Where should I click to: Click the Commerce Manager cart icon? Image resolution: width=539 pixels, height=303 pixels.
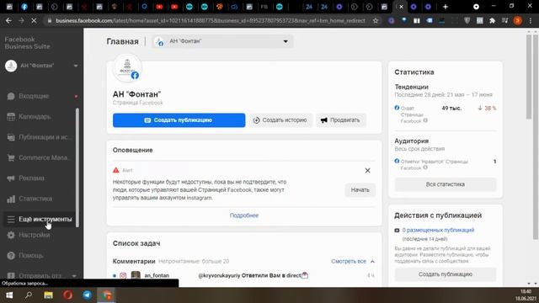pyautogui.click(x=11, y=157)
